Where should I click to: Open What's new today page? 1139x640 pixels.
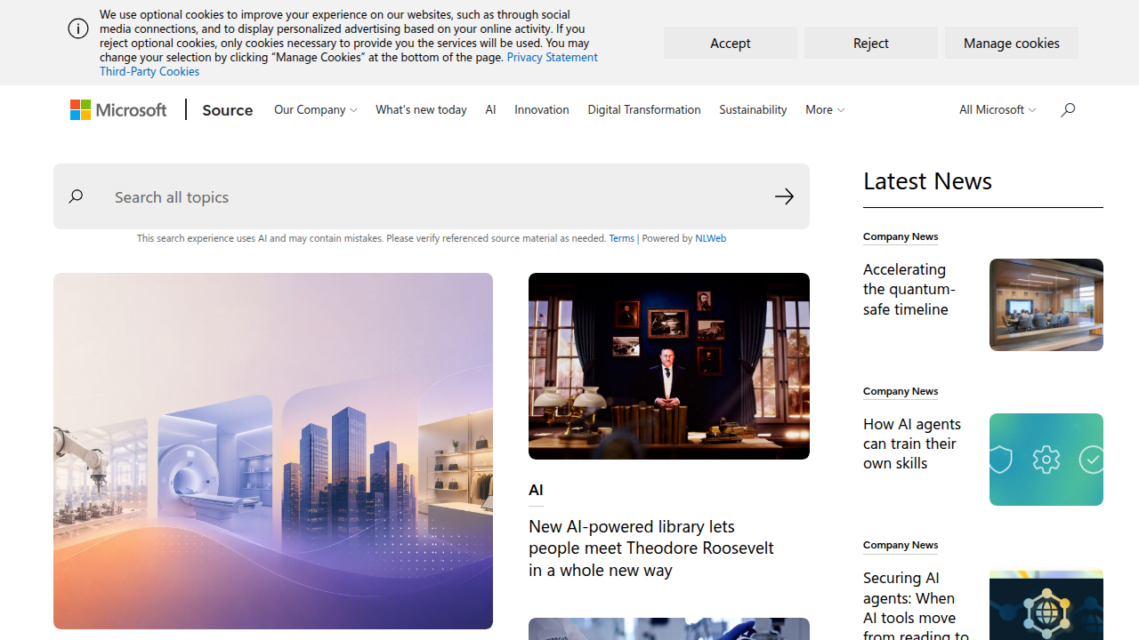[421, 109]
